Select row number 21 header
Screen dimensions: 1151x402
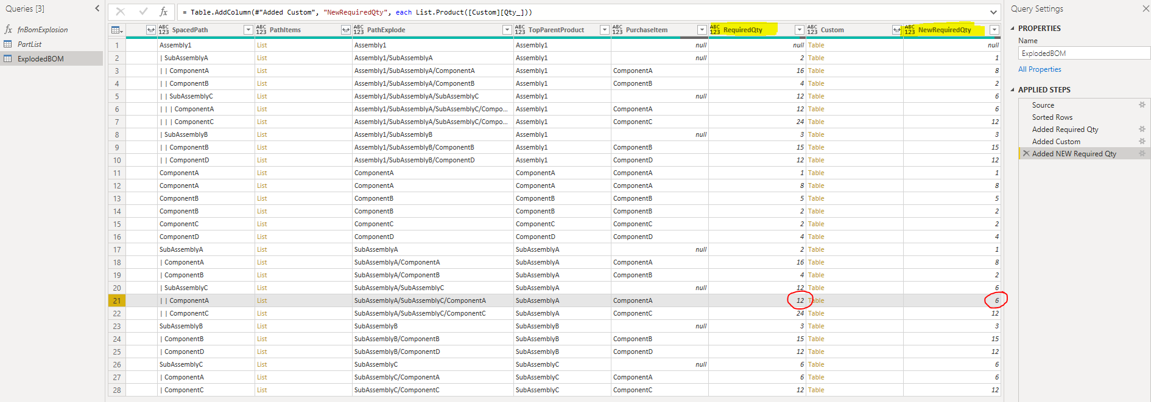point(116,300)
